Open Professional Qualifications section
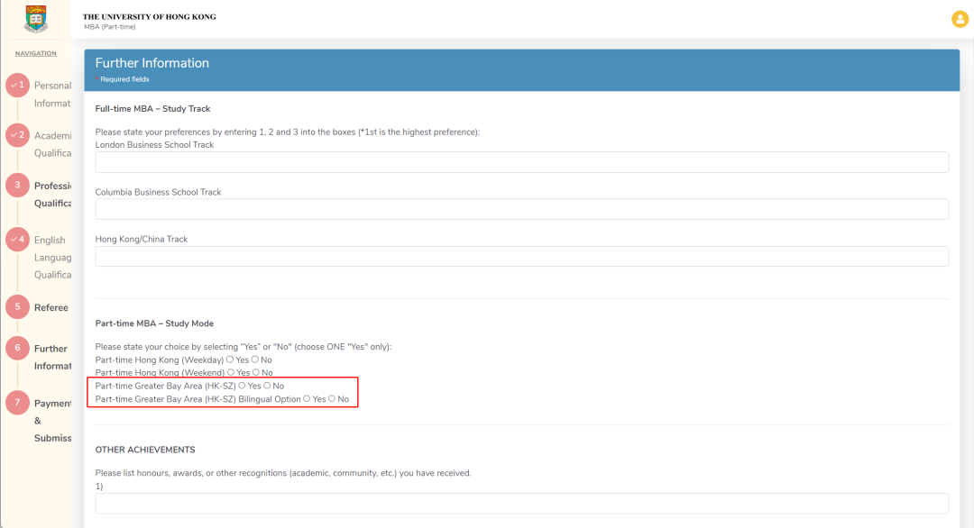Image resolution: width=974 pixels, height=528 pixels. click(x=53, y=195)
